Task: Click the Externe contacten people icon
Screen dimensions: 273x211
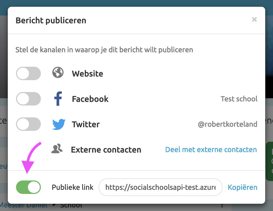Action: click(58, 149)
